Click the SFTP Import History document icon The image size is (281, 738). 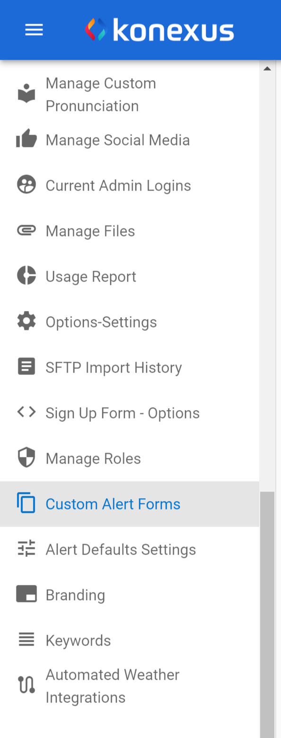click(26, 367)
